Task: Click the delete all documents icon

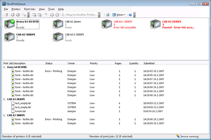Action: (24, 15)
